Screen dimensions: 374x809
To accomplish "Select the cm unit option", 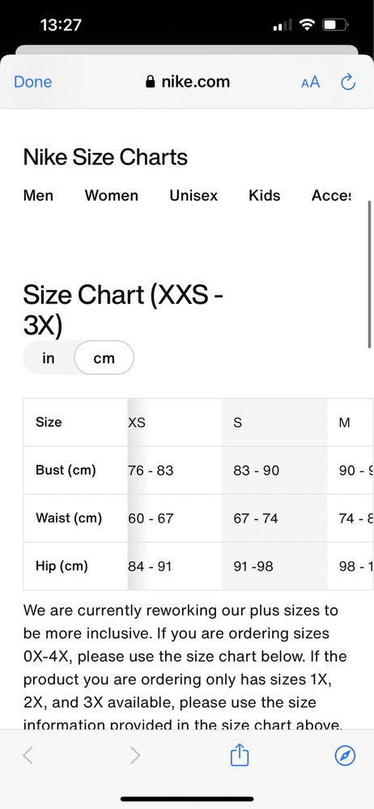I will tap(104, 358).
